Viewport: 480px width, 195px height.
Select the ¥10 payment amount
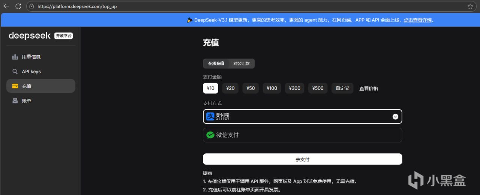coord(210,88)
